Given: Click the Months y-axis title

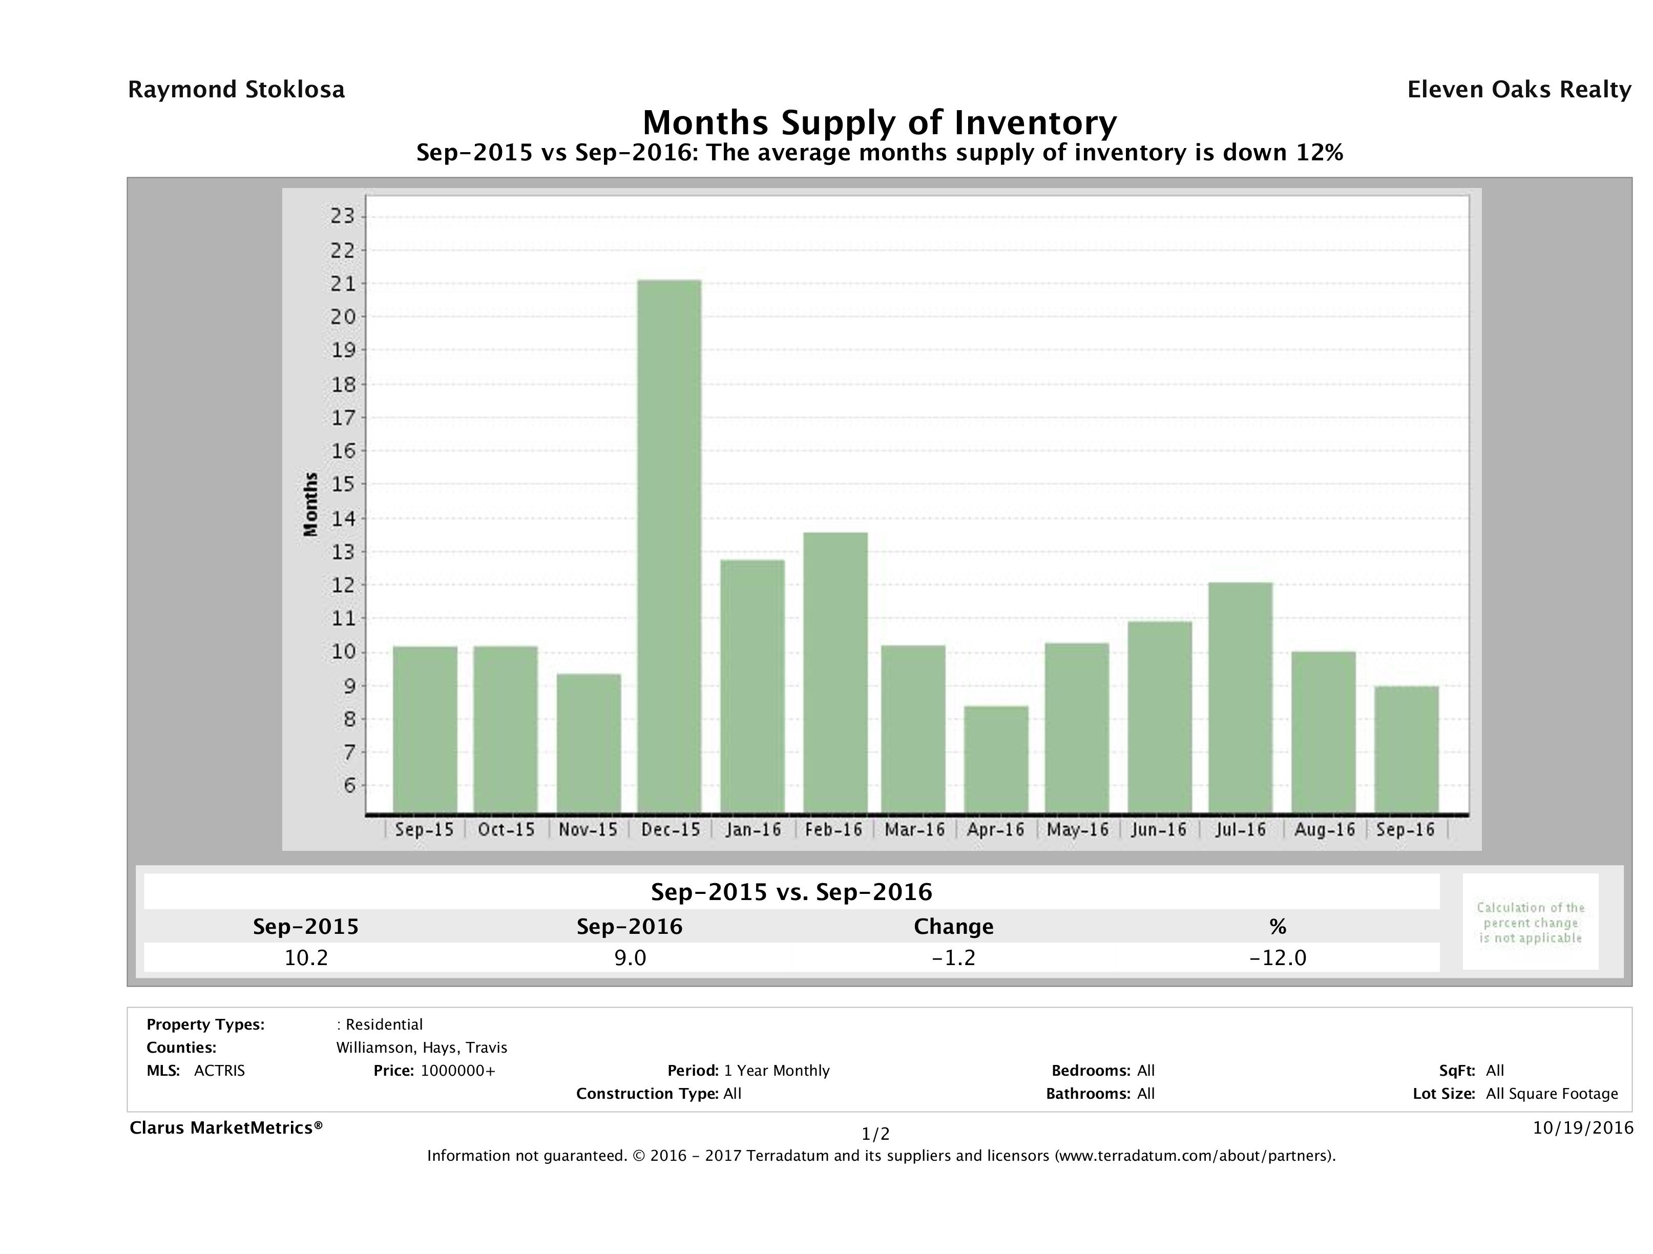Looking at the screenshot, I should [311, 505].
